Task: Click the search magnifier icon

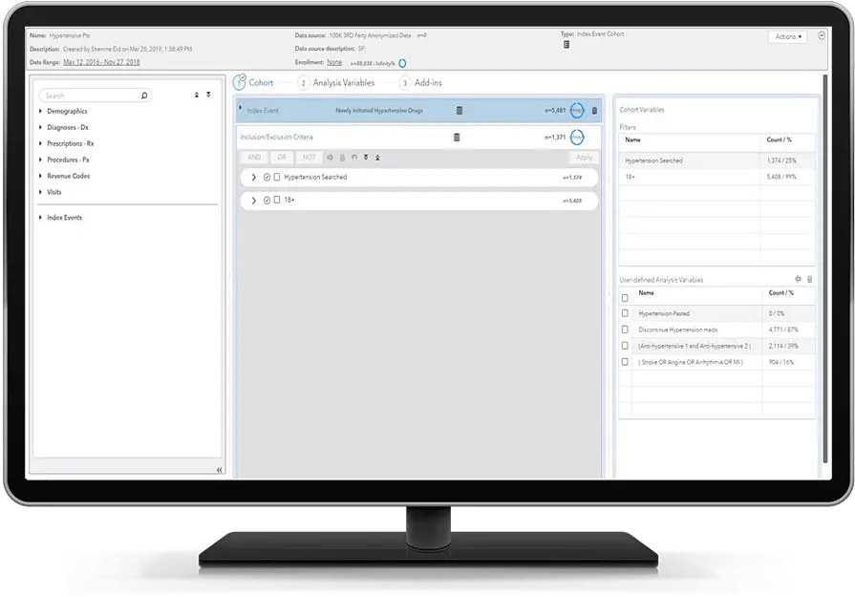Action: click(x=144, y=96)
